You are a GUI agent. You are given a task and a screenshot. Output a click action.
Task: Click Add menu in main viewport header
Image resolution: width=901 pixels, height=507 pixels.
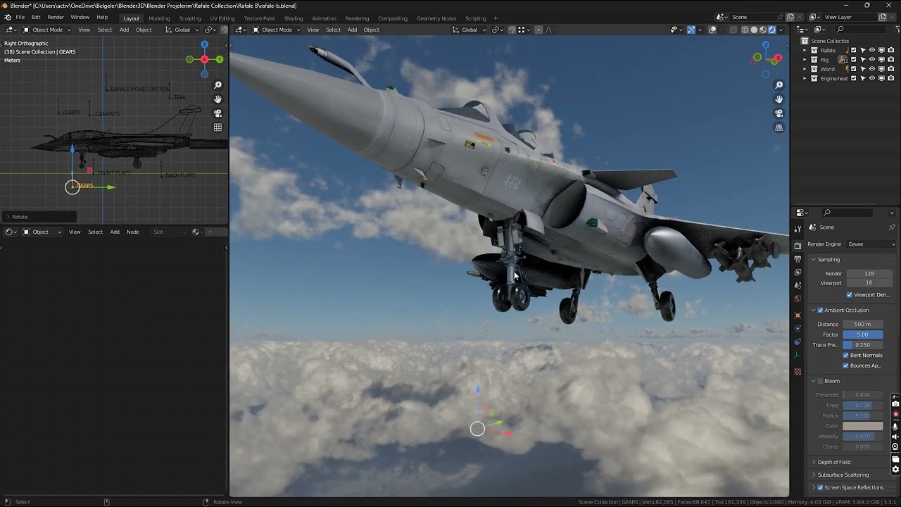pyautogui.click(x=352, y=30)
